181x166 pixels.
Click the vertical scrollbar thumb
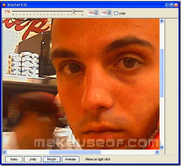pyautogui.click(x=162, y=73)
